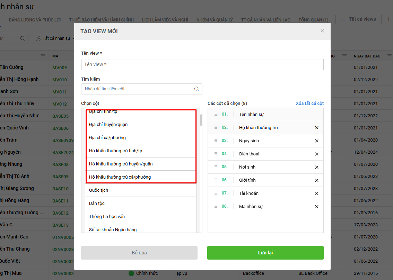This screenshot has height=280, width=393.
Task: Remove Giới tính from selected columns
Action: [x=316, y=180]
